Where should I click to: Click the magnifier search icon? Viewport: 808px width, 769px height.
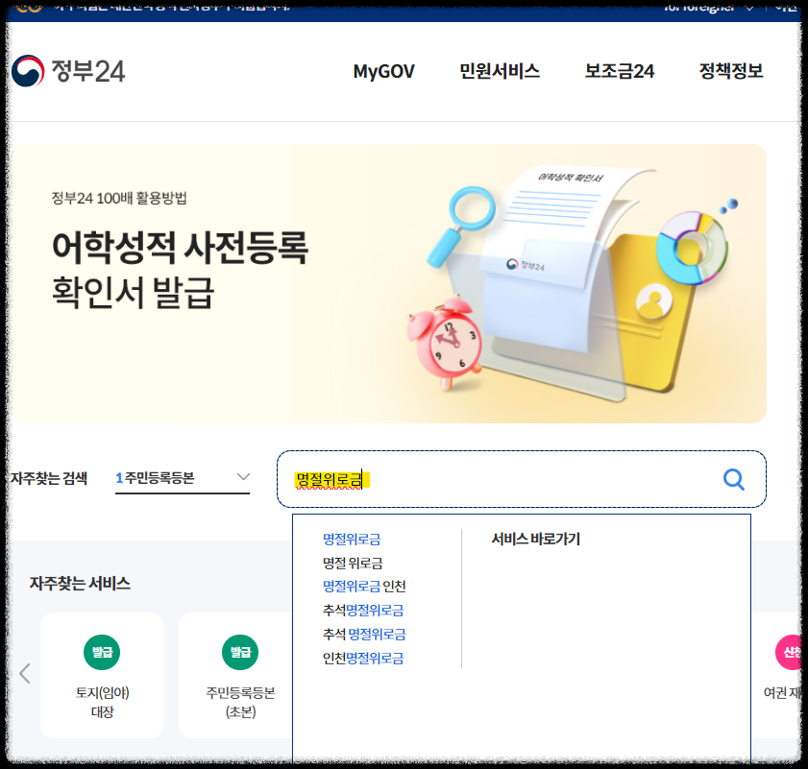pos(734,479)
